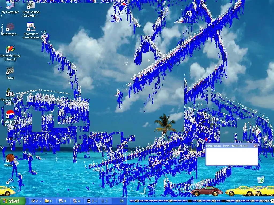Click the Windows Start button
The height and width of the screenshot is (205, 274).
click(13, 201)
